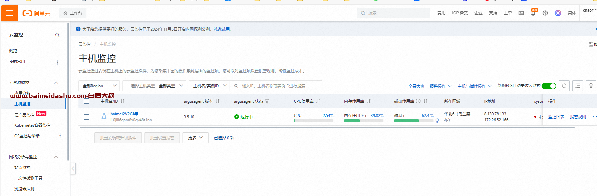This screenshot has height=196, width=597.
Task: Click the 磁盘 usage progress bar
Action: pos(414,121)
